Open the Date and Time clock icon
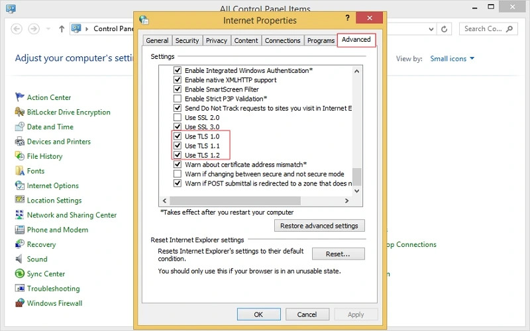530x331 pixels. pos(20,127)
